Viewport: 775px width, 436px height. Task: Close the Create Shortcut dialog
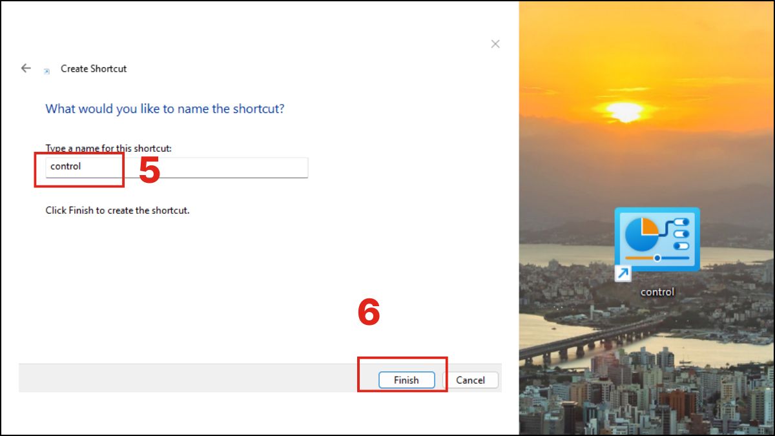[x=495, y=44]
